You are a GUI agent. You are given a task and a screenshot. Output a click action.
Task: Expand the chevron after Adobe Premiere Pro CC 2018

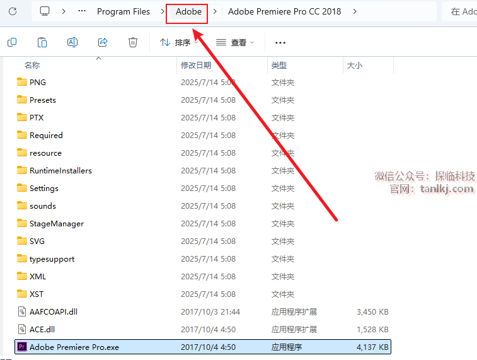355,11
